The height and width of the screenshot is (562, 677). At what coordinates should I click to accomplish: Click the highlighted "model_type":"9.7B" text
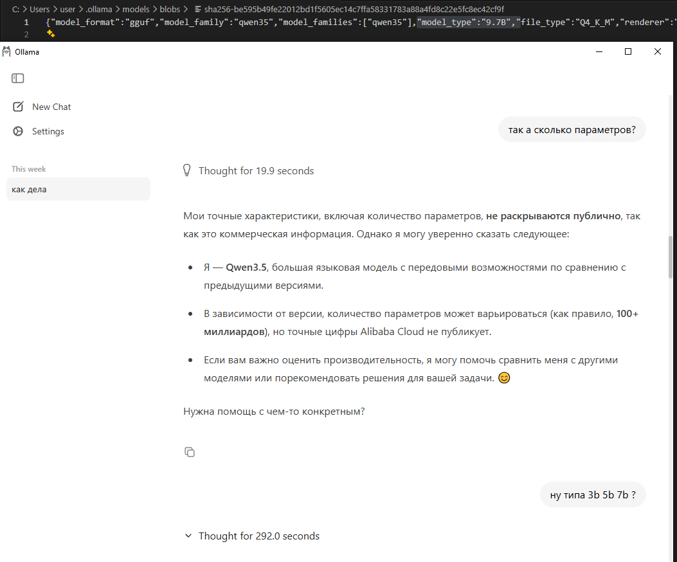469,22
